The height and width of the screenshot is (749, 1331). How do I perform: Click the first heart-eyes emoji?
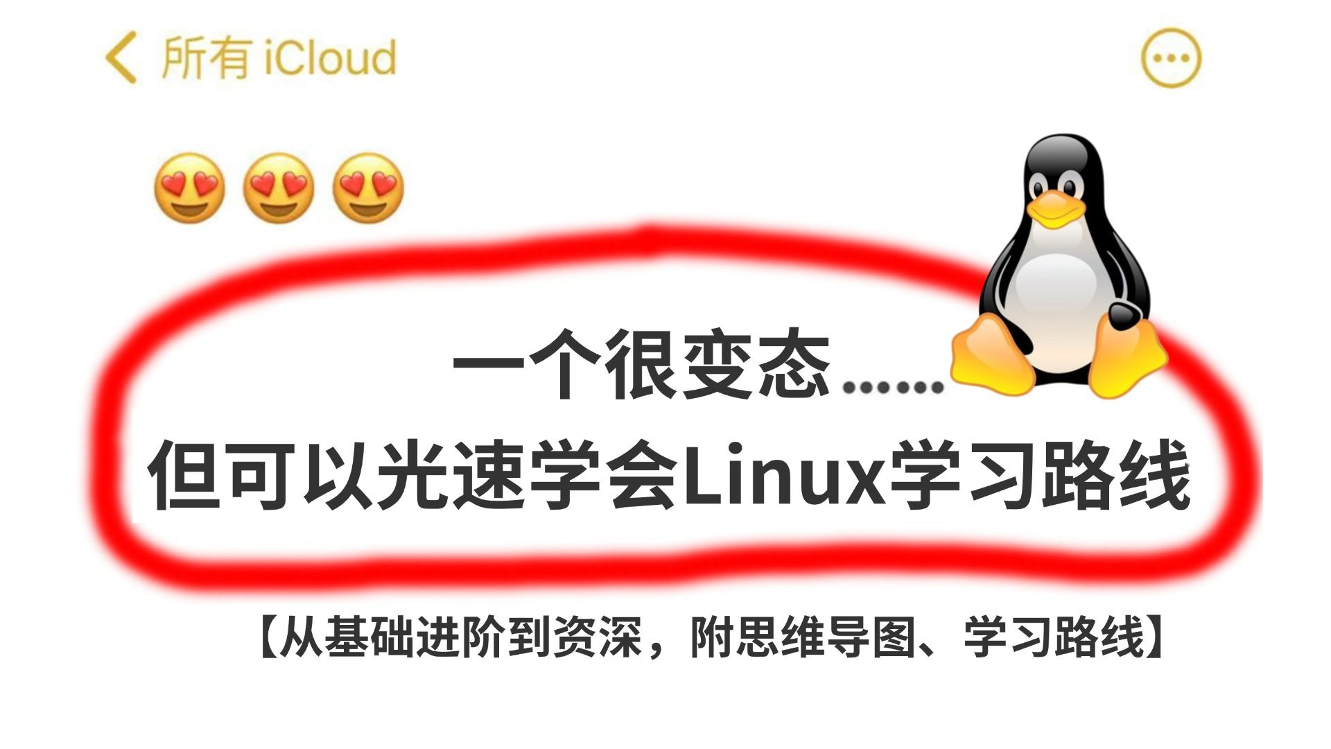coord(190,188)
